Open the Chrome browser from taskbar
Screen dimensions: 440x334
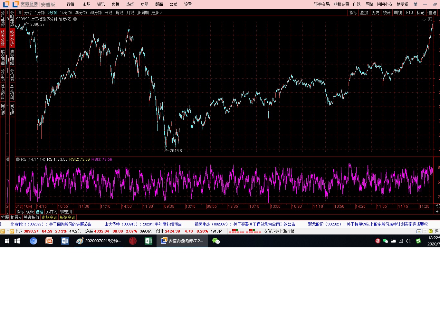tap(33, 241)
